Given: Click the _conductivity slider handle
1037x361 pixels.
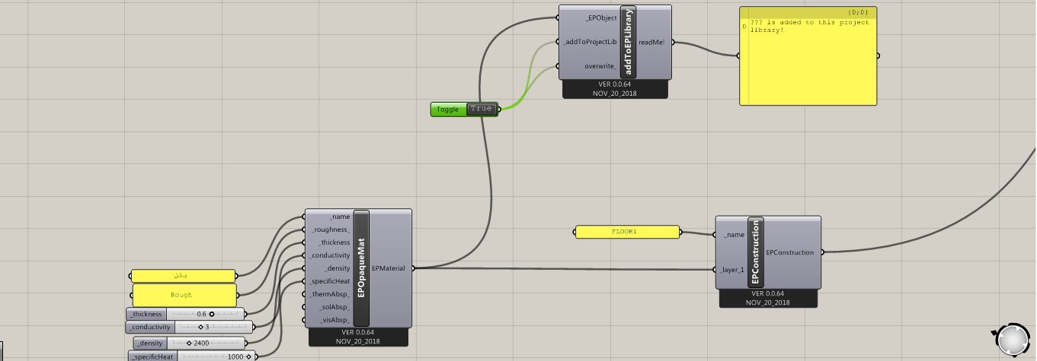Looking at the screenshot, I should (200, 327).
